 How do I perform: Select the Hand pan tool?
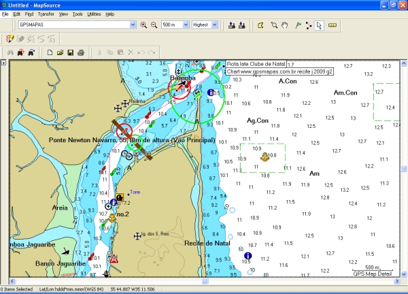[284, 25]
